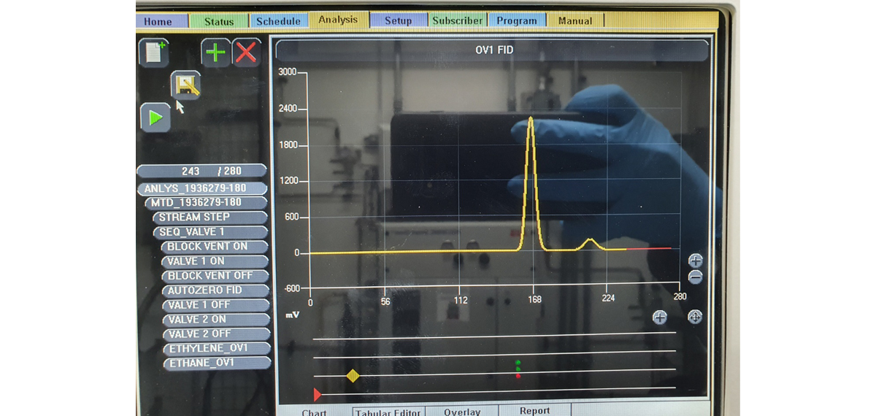This screenshot has width=876, height=416.
Task: Click the new document icon
Action: click(x=154, y=53)
